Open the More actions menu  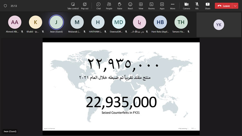coord(173,5)
